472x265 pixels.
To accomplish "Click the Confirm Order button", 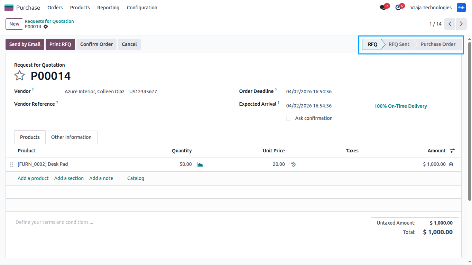I will coord(96,44).
